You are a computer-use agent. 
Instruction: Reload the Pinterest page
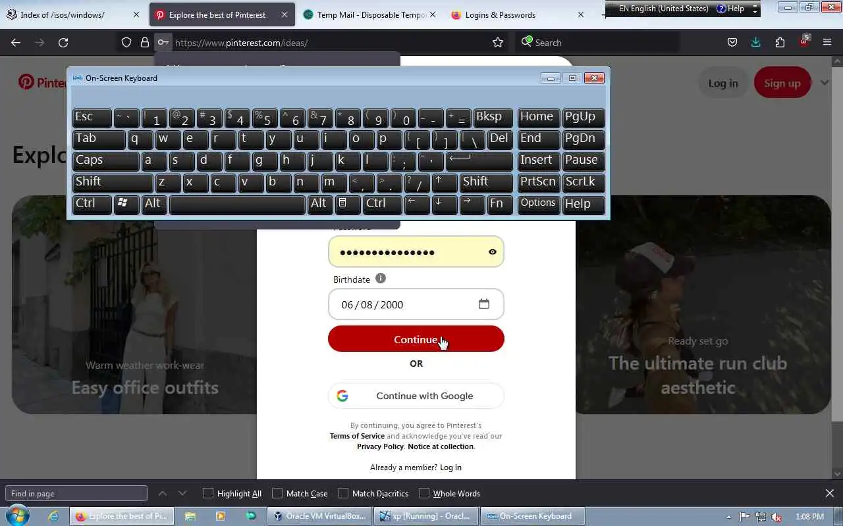pos(63,42)
